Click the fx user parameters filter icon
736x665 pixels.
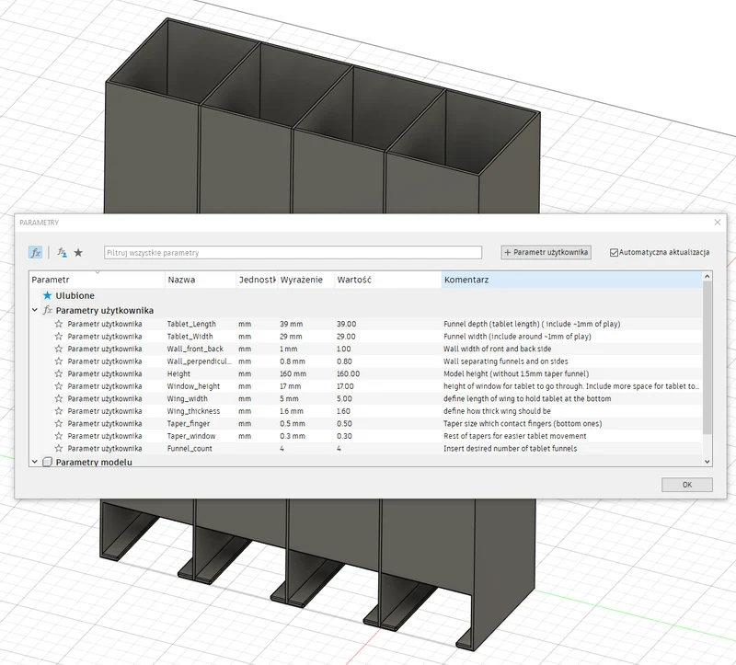[62, 253]
